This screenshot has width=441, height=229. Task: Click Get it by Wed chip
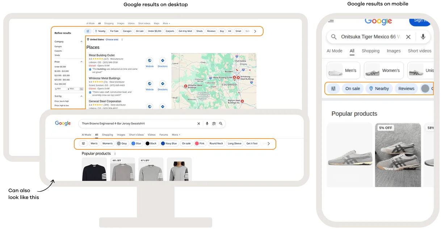pos(185,31)
